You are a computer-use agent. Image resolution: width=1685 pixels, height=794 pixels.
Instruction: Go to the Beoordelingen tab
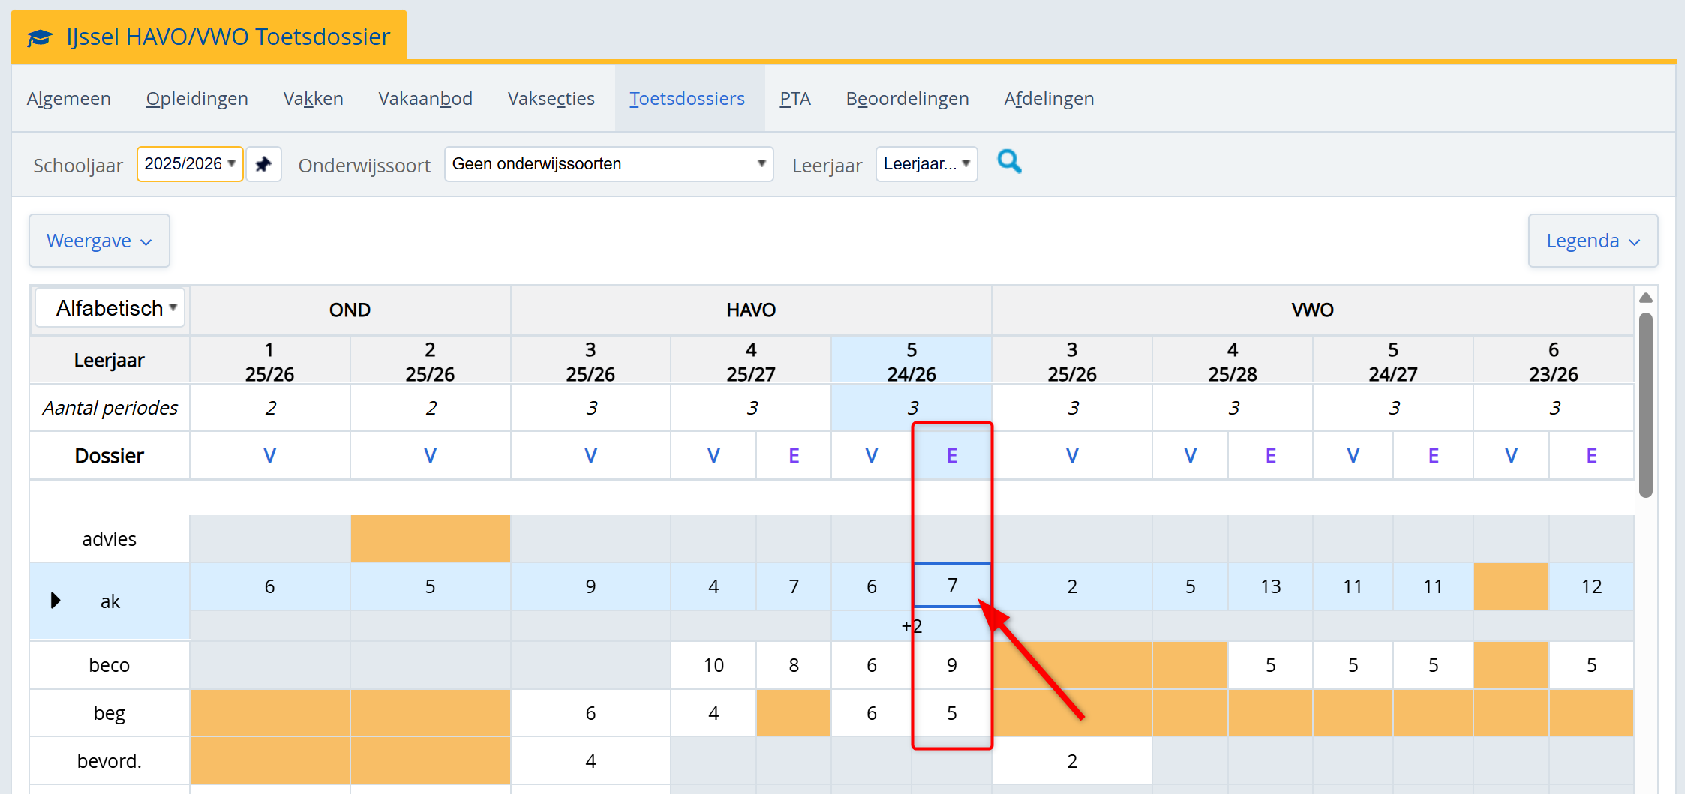[x=907, y=99]
